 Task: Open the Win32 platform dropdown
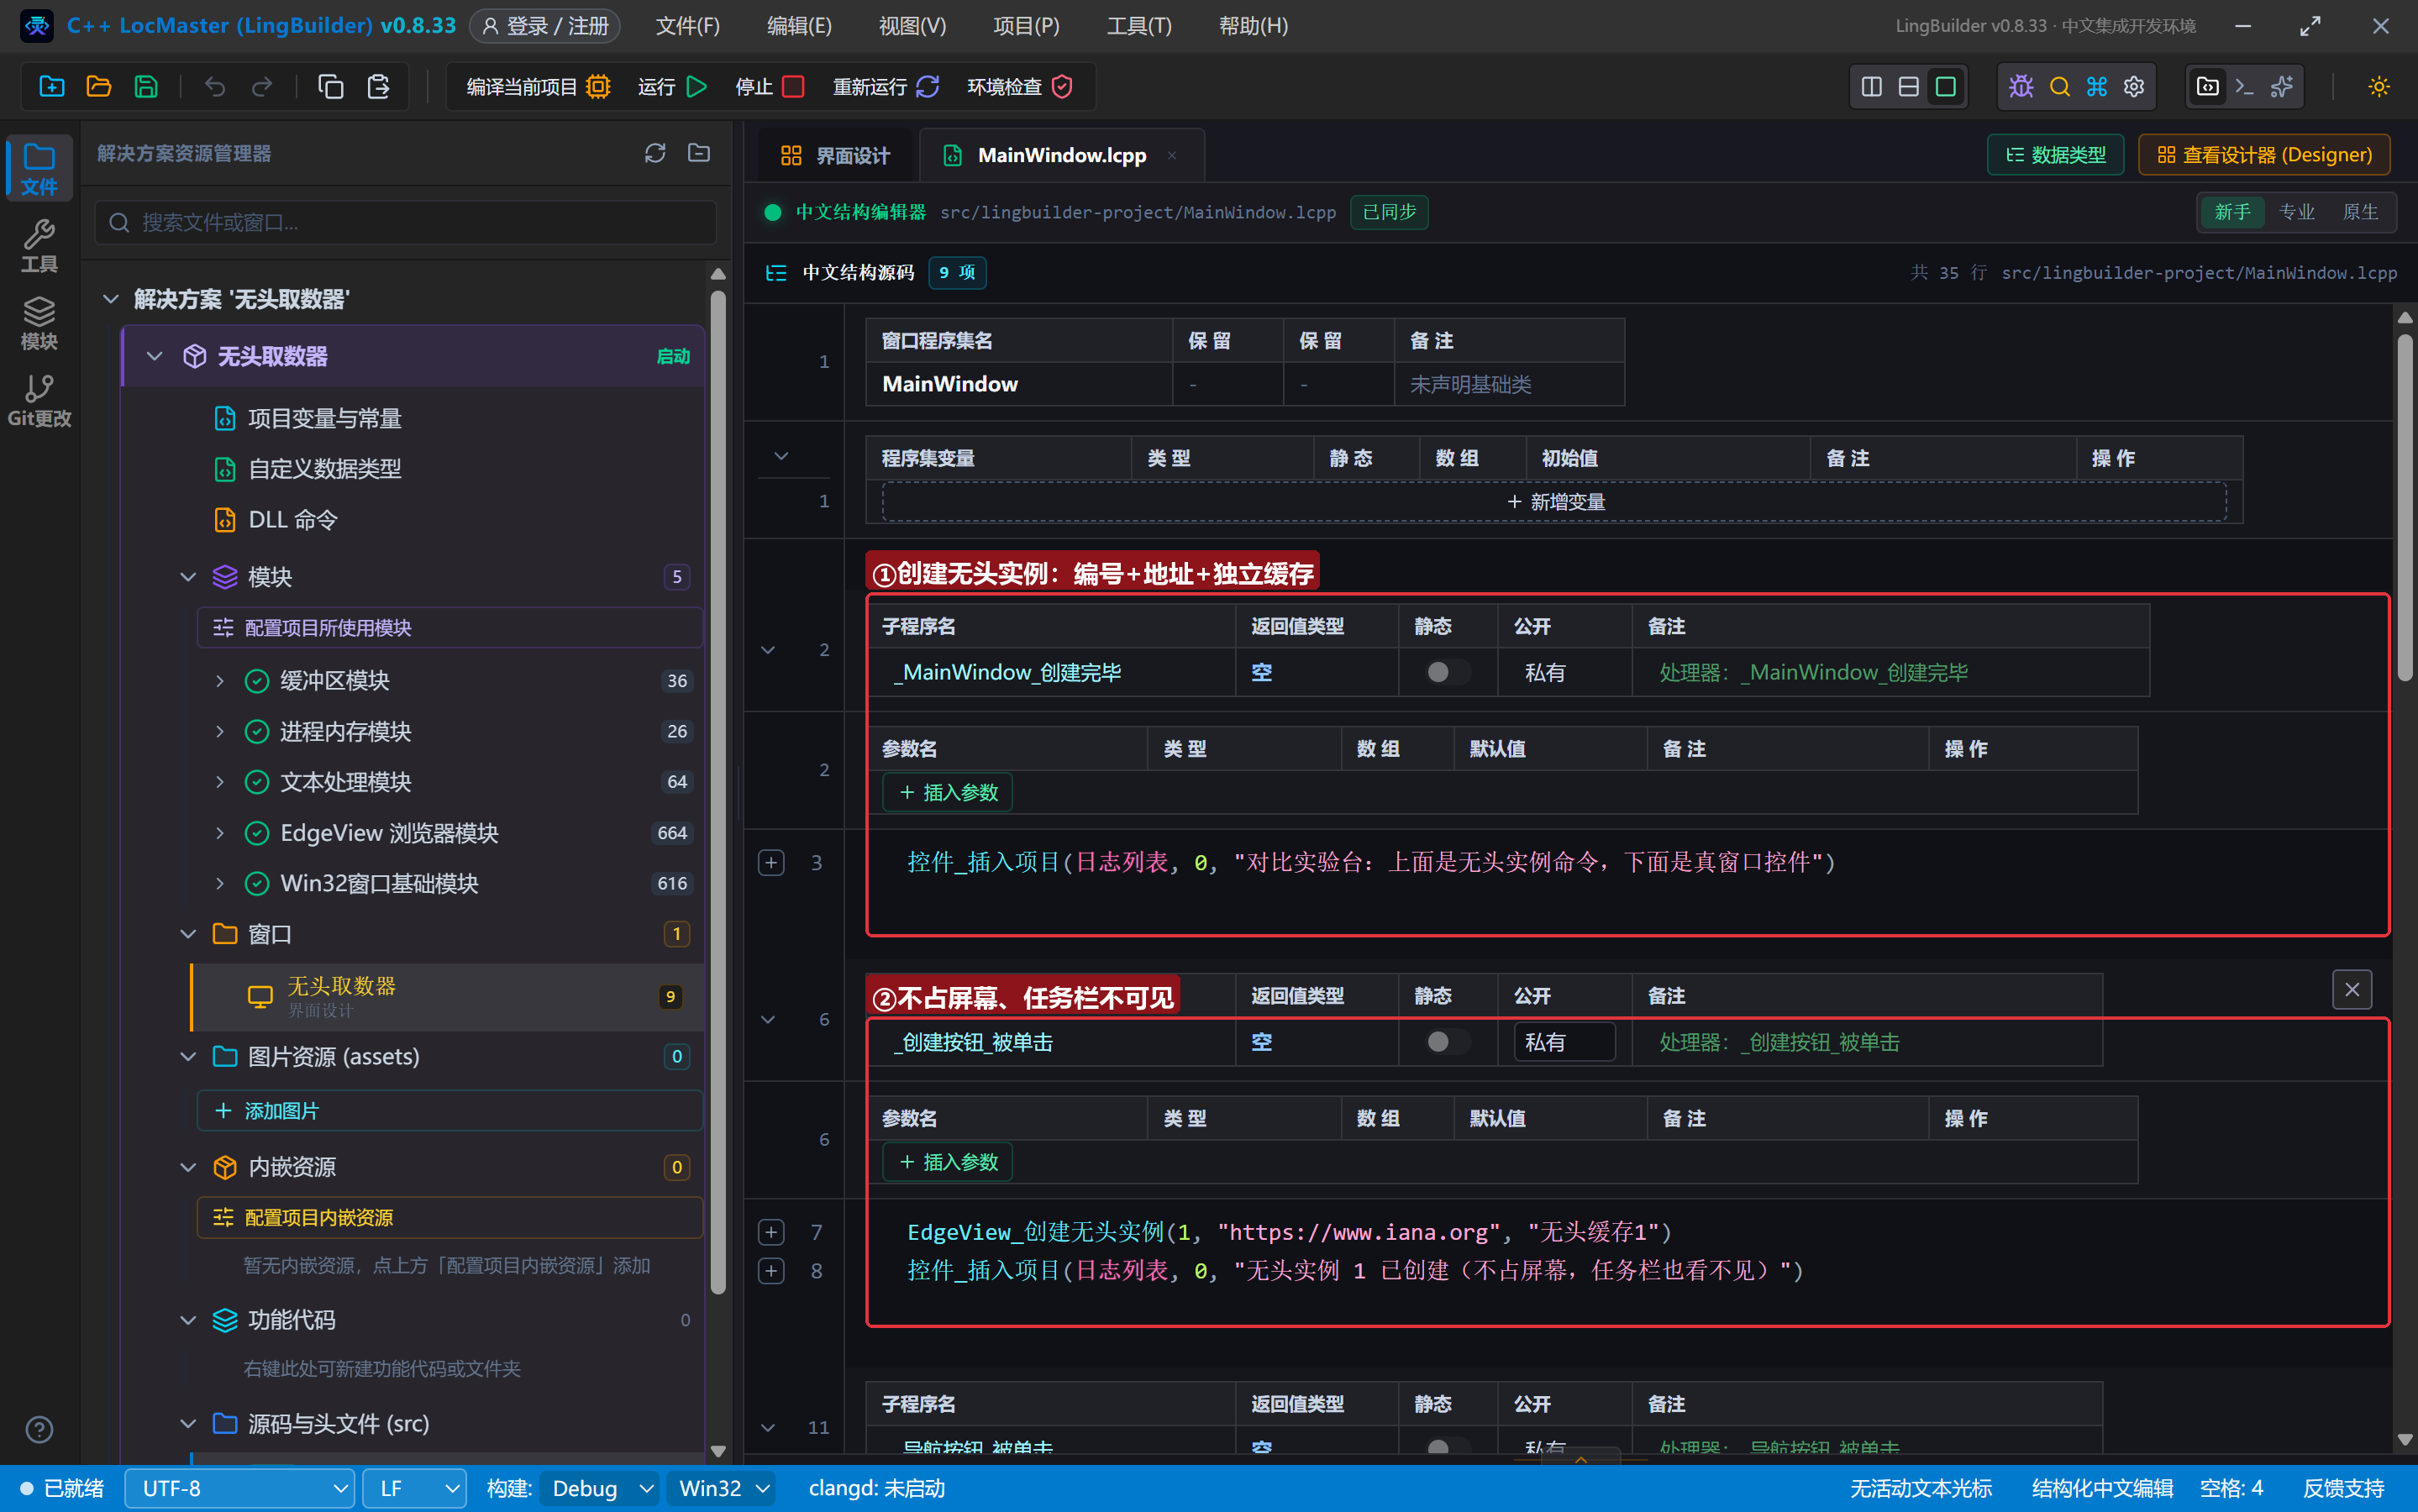722,1489
